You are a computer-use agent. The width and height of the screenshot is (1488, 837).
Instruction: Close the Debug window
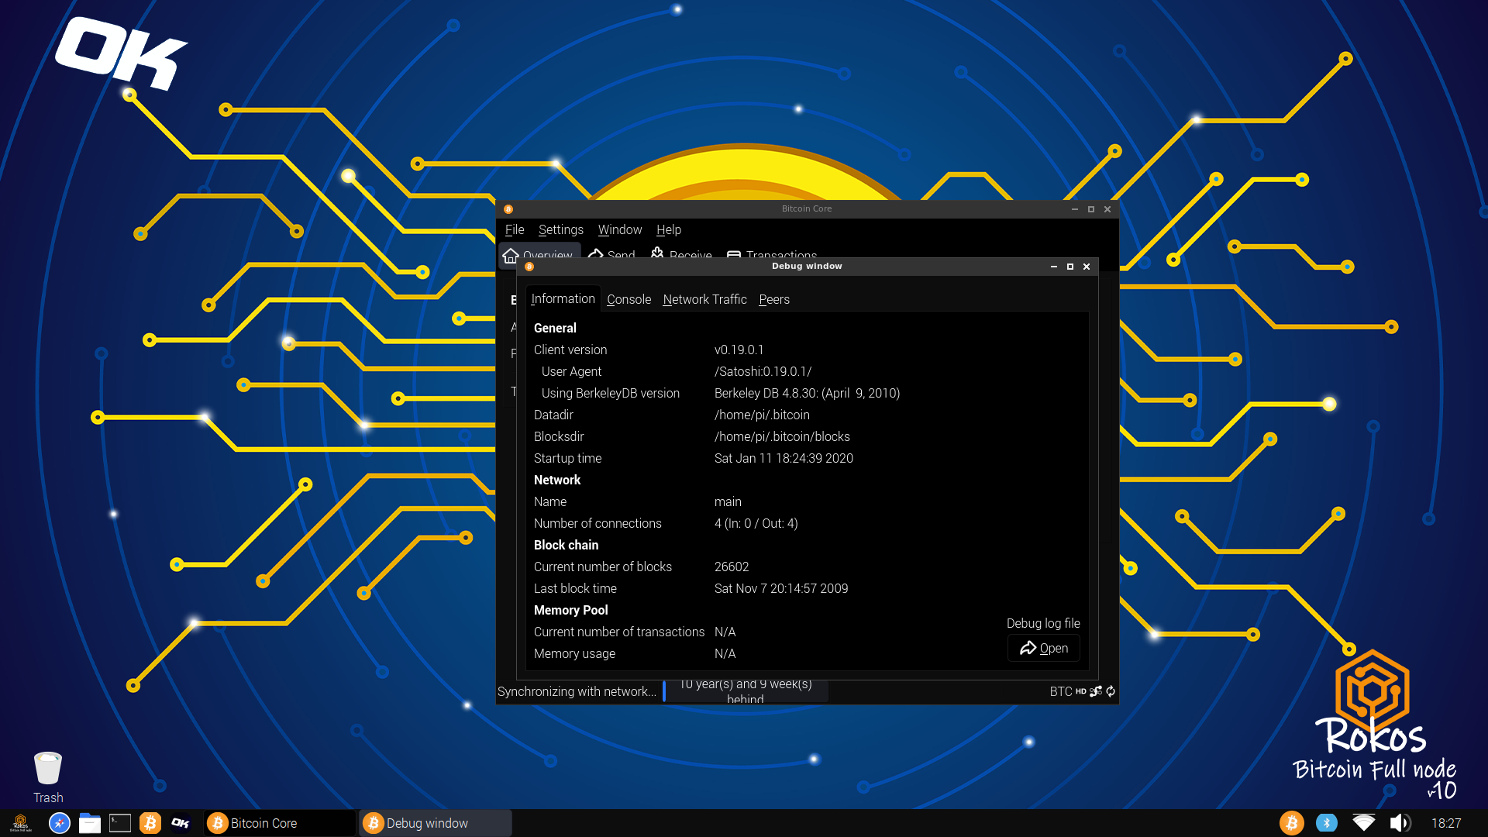(1087, 267)
